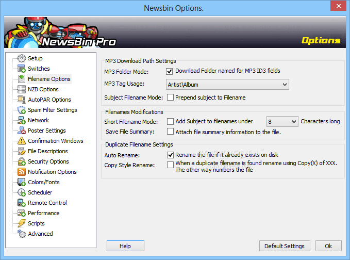Click the NZB Options stack icon
The width and height of the screenshot is (350, 260).
coord(22,89)
